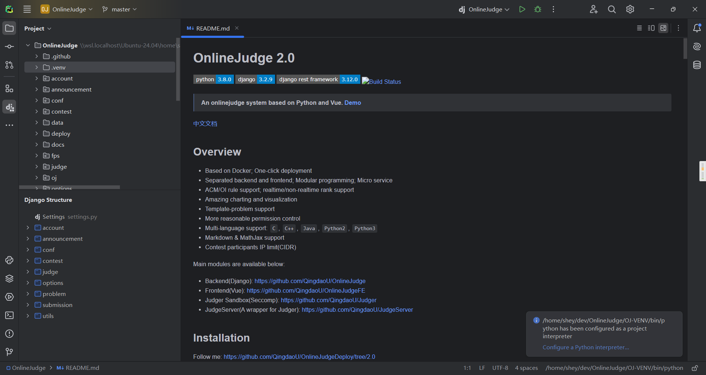The height and width of the screenshot is (375, 706).
Task: Open the OnlineJudge project dropdown
Action: [67, 9]
